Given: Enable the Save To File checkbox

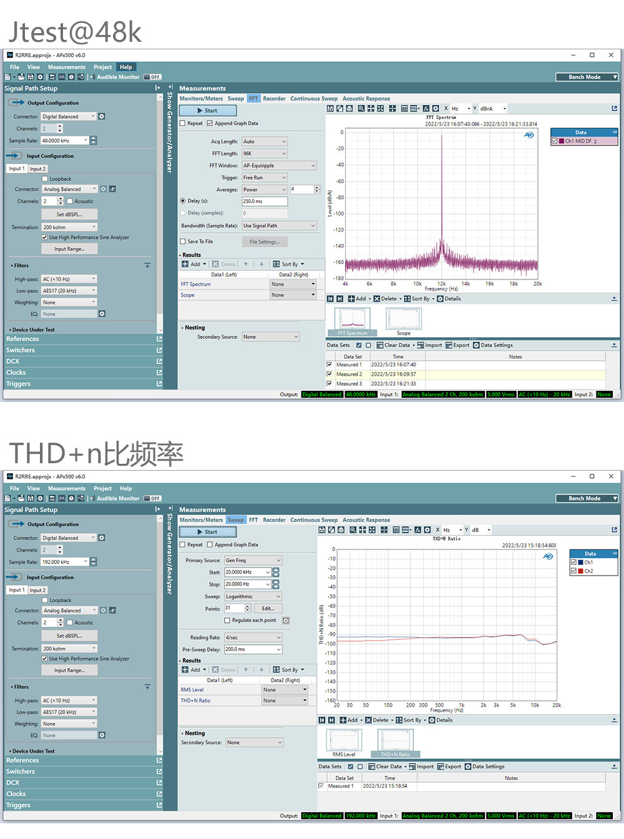Looking at the screenshot, I should click(x=183, y=242).
